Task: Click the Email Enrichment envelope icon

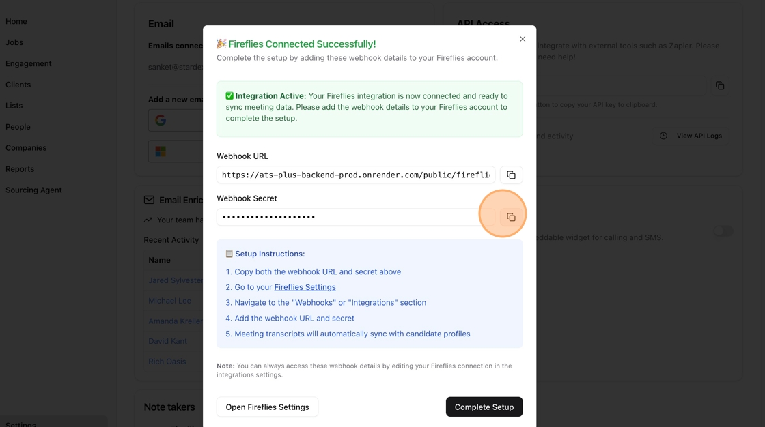Action: point(150,200)
